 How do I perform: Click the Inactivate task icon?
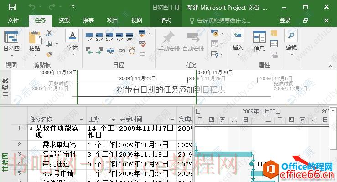[142, 54]
